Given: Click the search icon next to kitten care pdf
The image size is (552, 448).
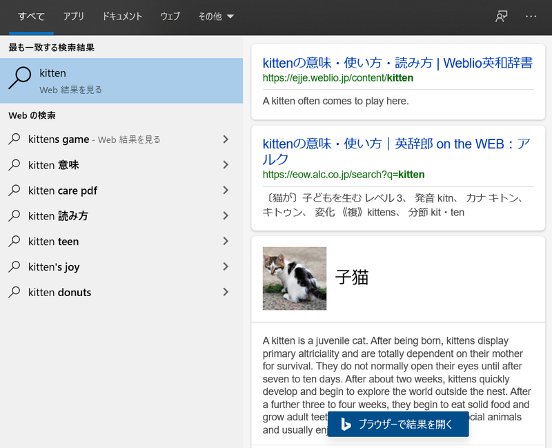Looking at the screenshot, I should click(14, 191).
